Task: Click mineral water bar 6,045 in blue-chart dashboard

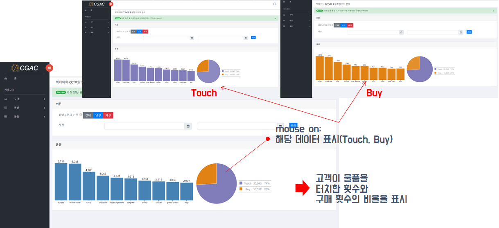Action: coord(75,181)
